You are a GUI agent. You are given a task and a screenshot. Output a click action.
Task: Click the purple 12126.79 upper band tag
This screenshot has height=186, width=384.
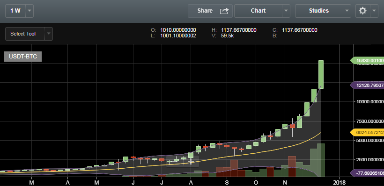point(368,86)
